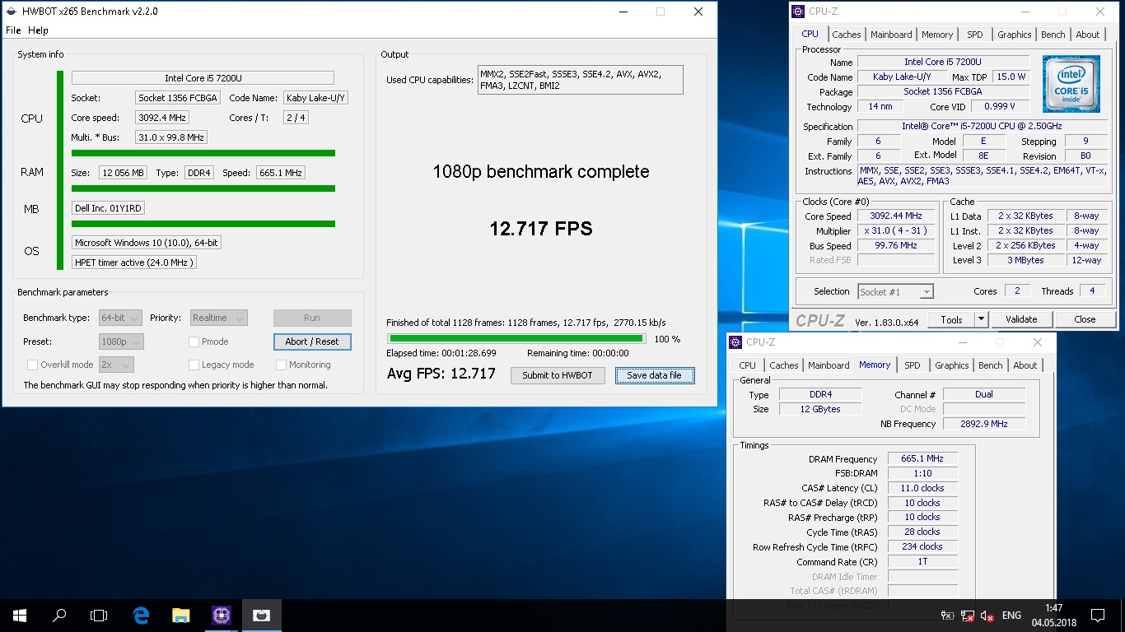Open the Preset 1080p dropdown
The width and height of the screenshot is (1125, 632).
(121, 342)
